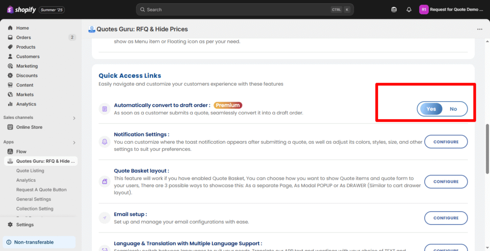Image resolution: width=490 pixels, height=251 pixels.
Task: Click the Flow app icon
Action: click(11, 152)
